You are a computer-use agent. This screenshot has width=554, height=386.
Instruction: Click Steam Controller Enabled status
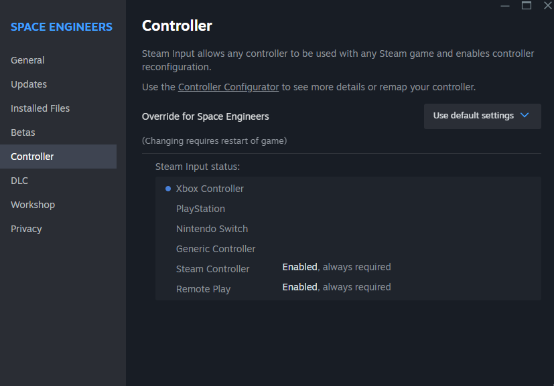(x=299, y=267)
